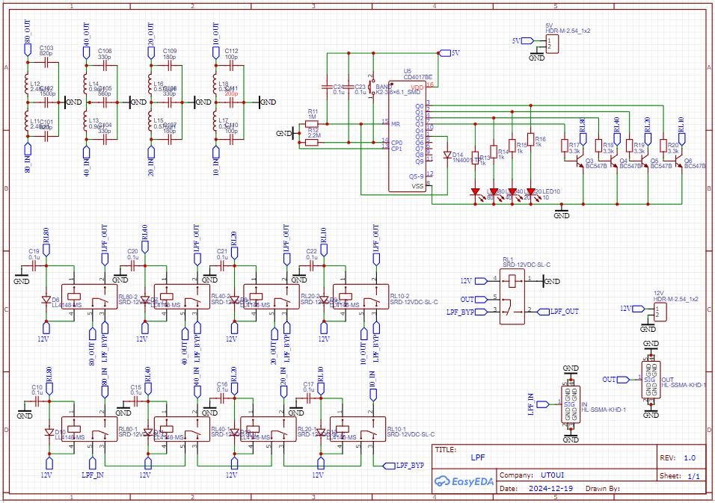Select the LPF_BYP net port at bottom
The image size is (715, 503).
[x=408, y=465]
